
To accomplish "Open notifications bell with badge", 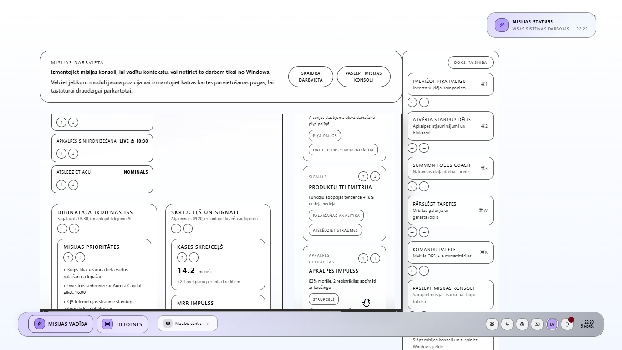I will coord(567,324).
